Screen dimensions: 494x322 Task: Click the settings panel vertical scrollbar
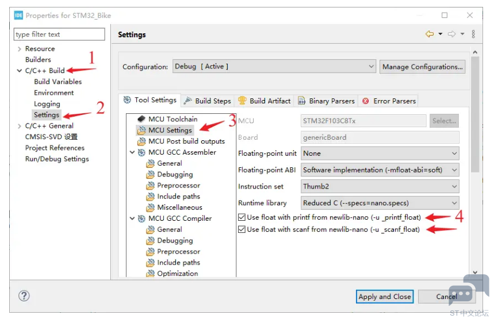[475, 114]
